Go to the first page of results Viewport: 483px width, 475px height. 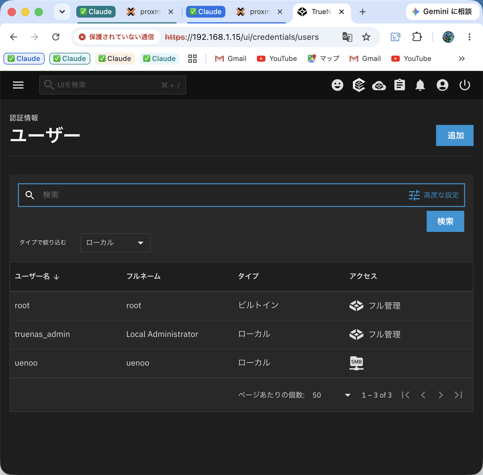tap(406, 395)
